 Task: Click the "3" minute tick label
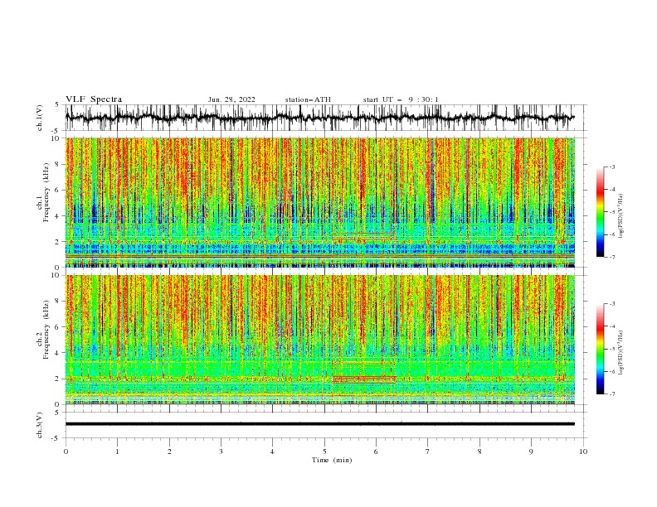221,451
